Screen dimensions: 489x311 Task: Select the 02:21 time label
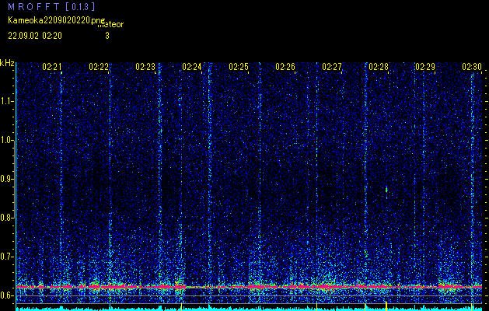pyautogui.click(x=52, y=67)
